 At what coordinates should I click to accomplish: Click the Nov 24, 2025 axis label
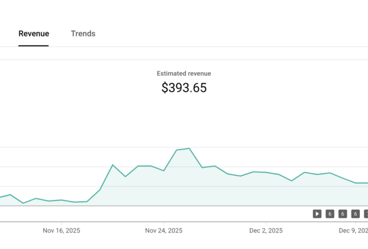163,230
